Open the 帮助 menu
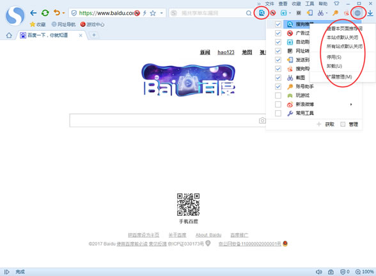 point(323,4)
